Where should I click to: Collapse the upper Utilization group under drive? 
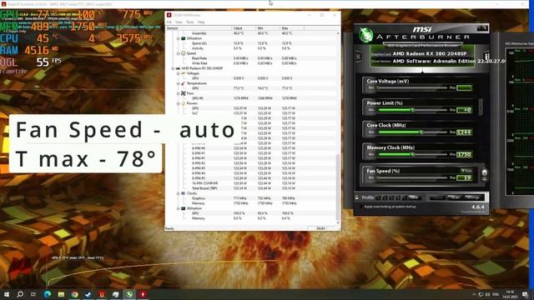pos(178,38)
